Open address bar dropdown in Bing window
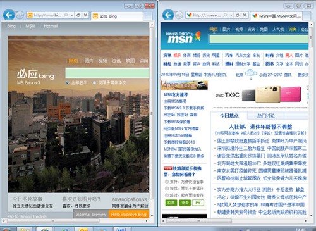Image resolution: width=316 pixels, height=231 pixels. pyautogui.click(x=72, y=15)
